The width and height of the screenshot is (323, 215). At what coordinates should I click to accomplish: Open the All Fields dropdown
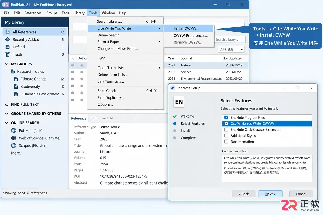(231, 49)
